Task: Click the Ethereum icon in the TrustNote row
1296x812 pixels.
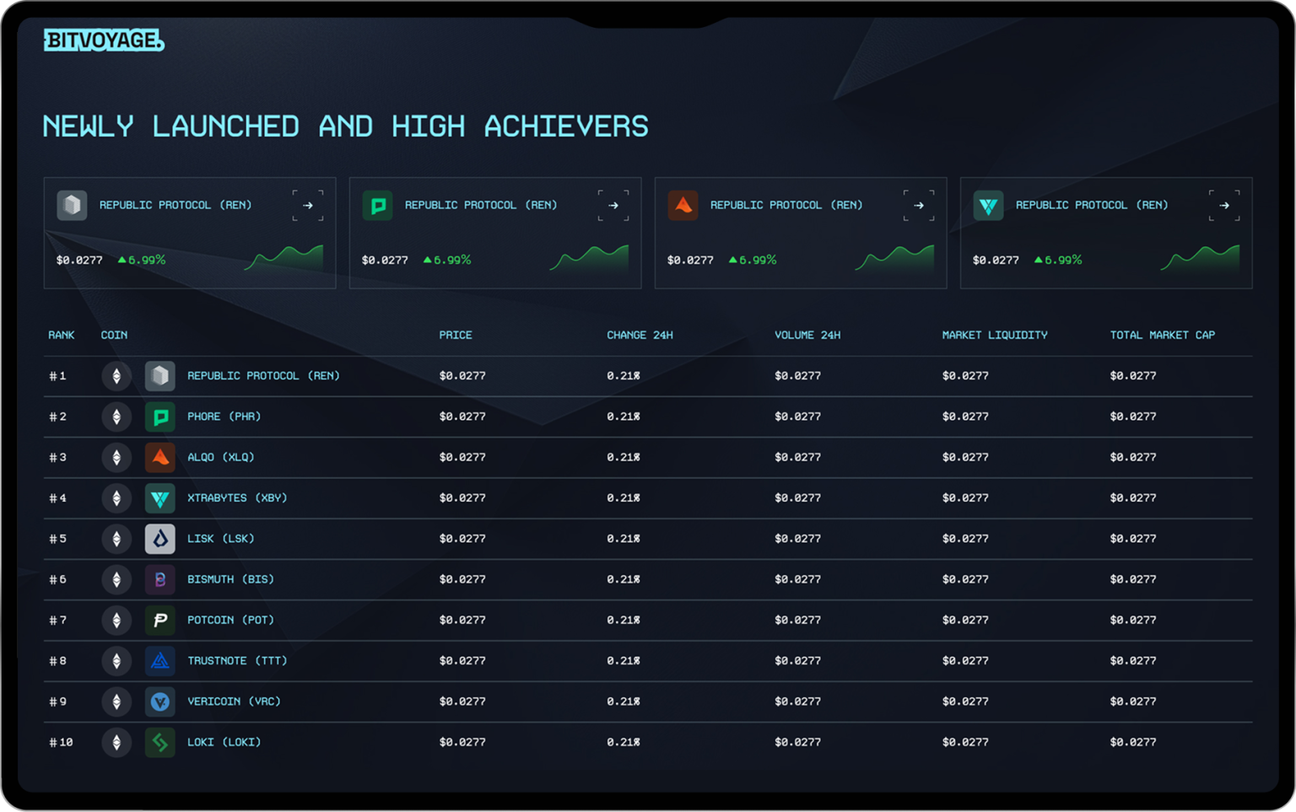Action: tap(116, 661)
